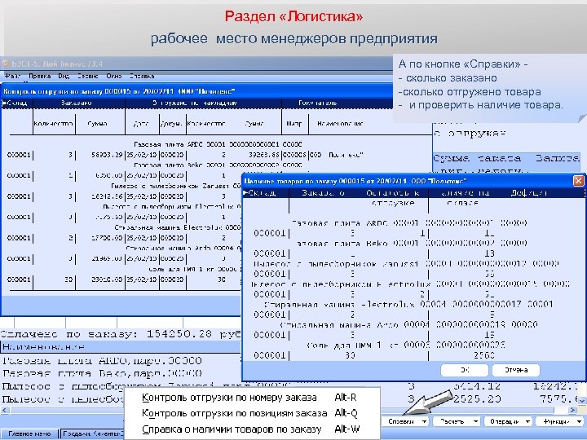Open the Правка menu
Viewport: 587px width, 440px height.
click(39, 76)
